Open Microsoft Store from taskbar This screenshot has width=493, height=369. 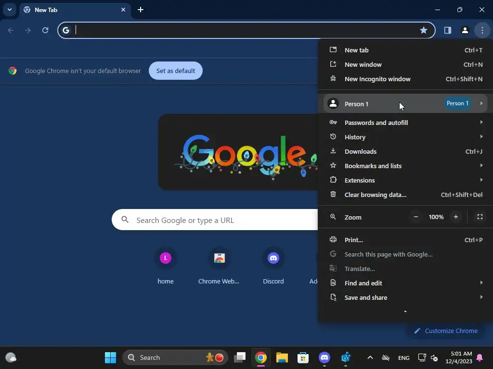click(303, 357)
